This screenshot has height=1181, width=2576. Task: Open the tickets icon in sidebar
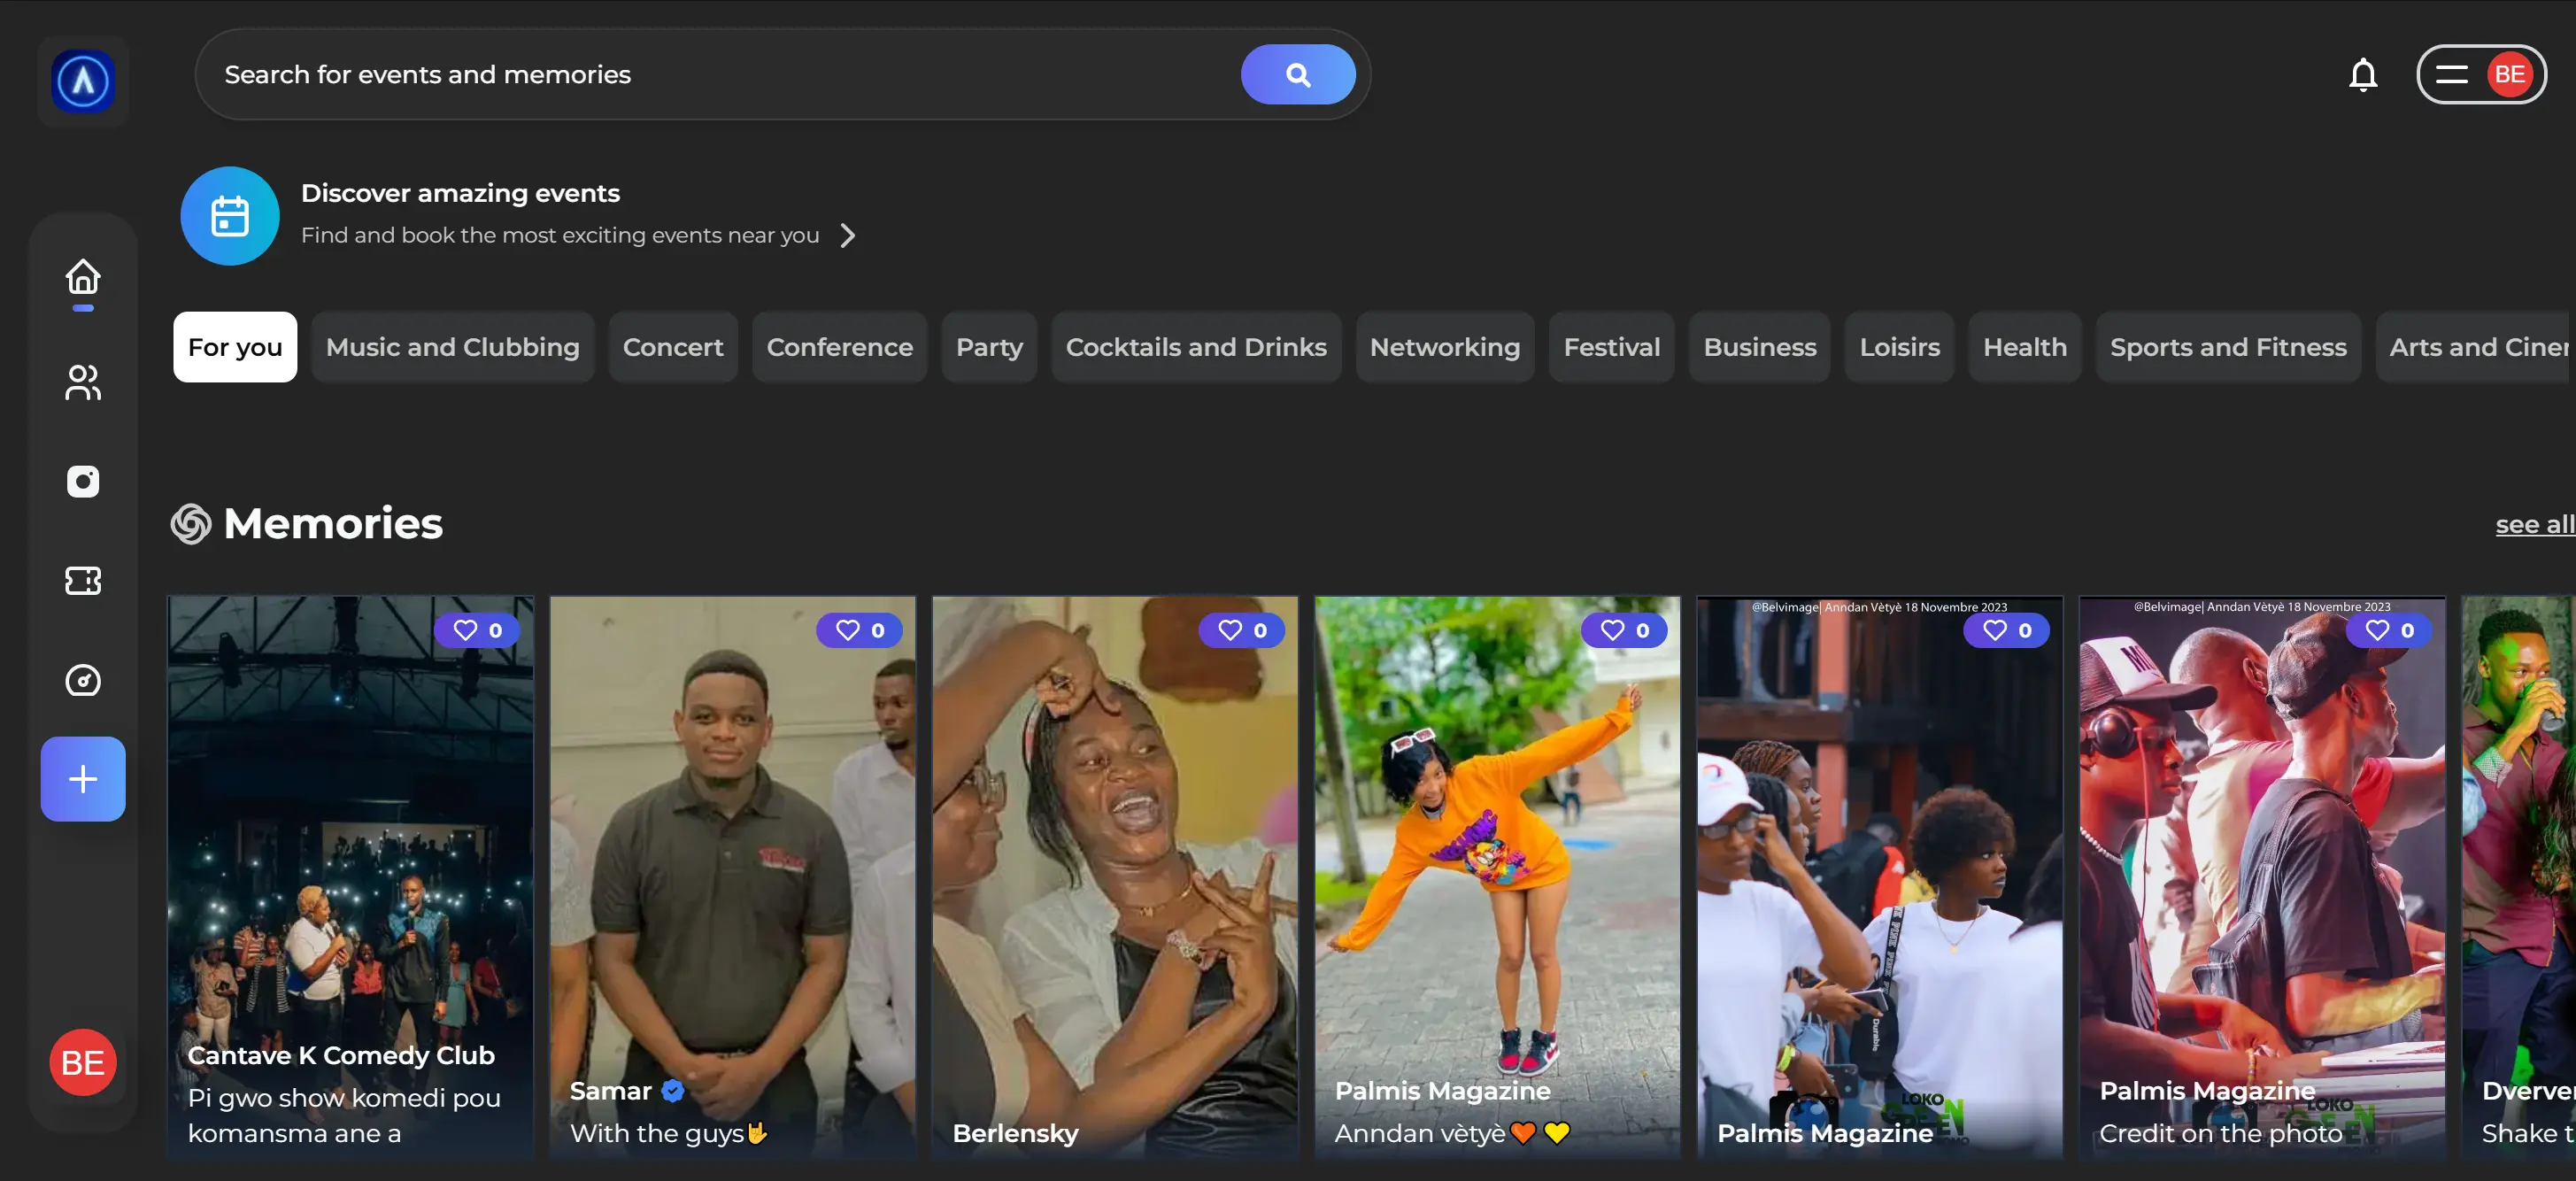[x=83, y=580]
